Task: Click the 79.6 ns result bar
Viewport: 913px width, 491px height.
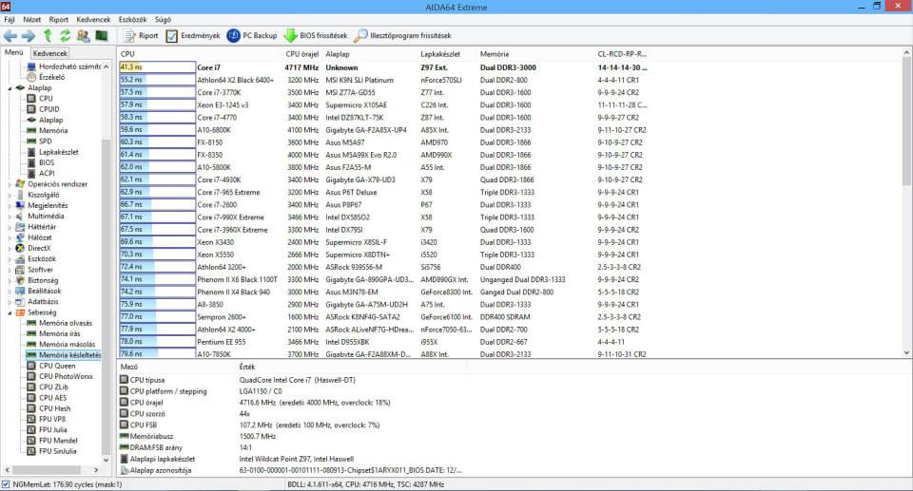Action: 157,353
